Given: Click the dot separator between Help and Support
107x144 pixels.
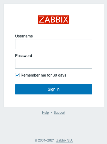Looking at the screenshot, I should [51, 113].
